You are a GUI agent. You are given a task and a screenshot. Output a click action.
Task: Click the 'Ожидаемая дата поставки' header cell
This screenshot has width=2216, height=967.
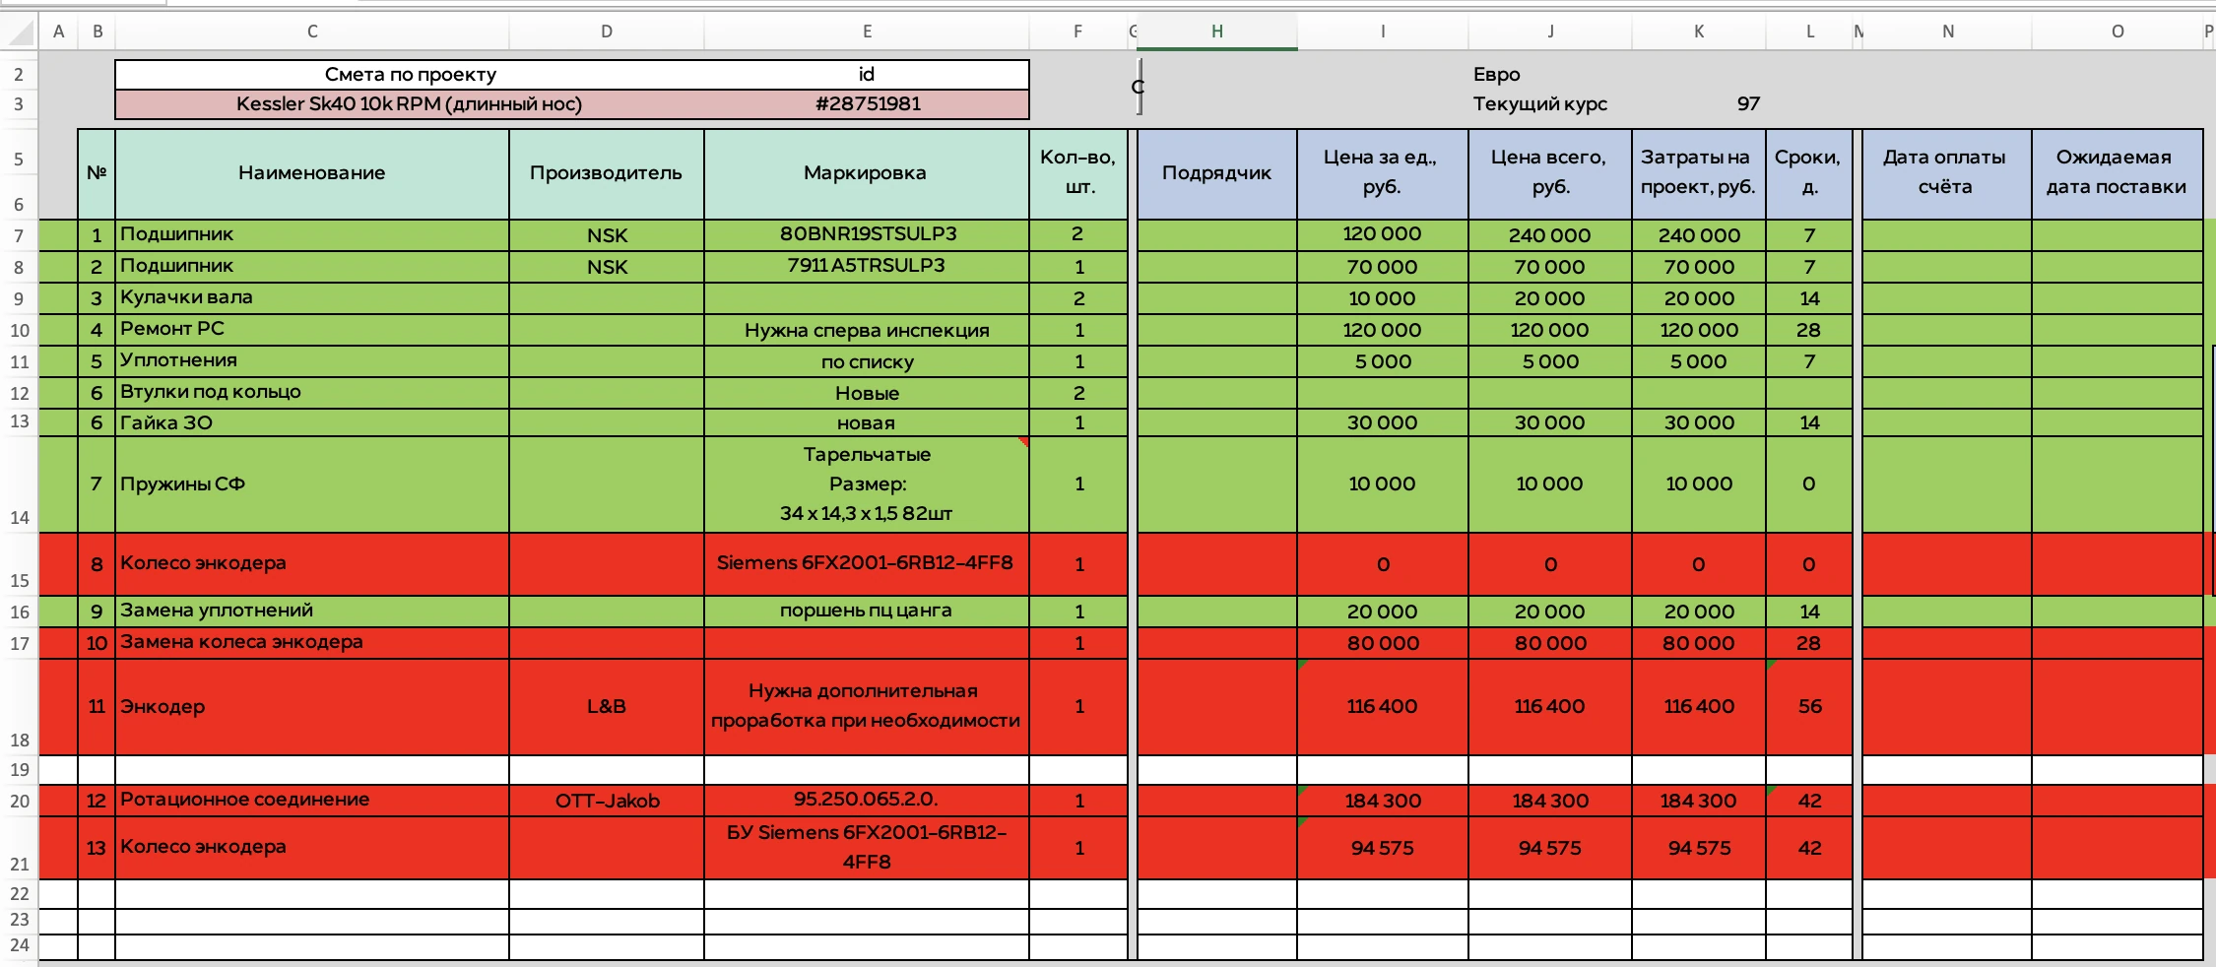[x=2118, y=173]
